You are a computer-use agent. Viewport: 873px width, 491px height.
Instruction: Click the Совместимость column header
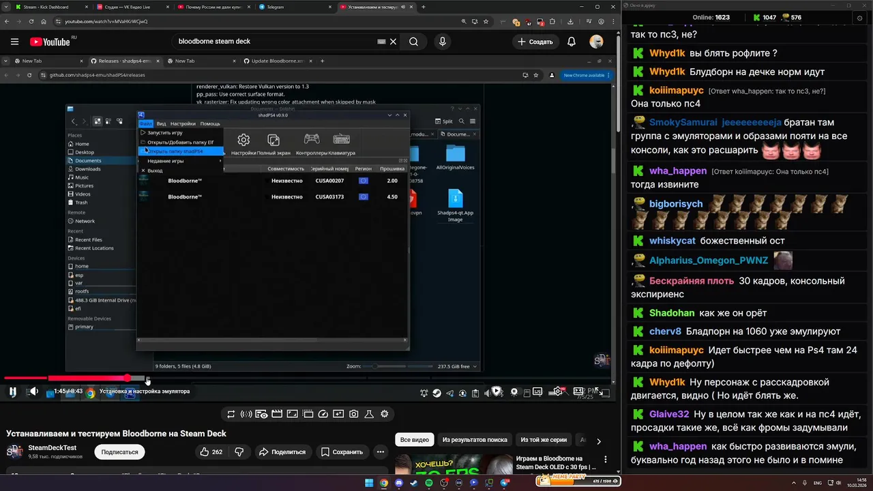286,168
